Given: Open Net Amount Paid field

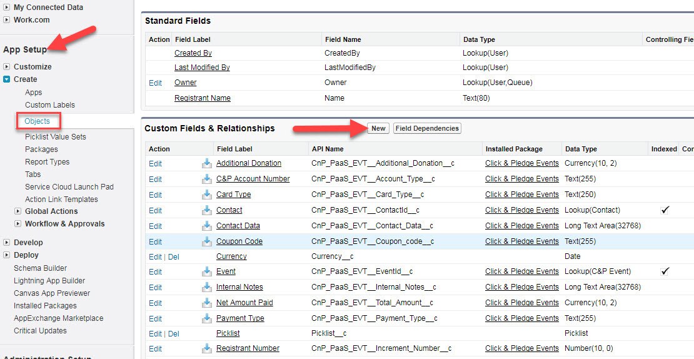Looking at the screenshot, I should click(x=244, y=303).
